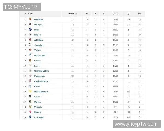Open the Genoa team link
Viewport: 164px width, 131px height.
pyautogui.click(x=37, y=61)
